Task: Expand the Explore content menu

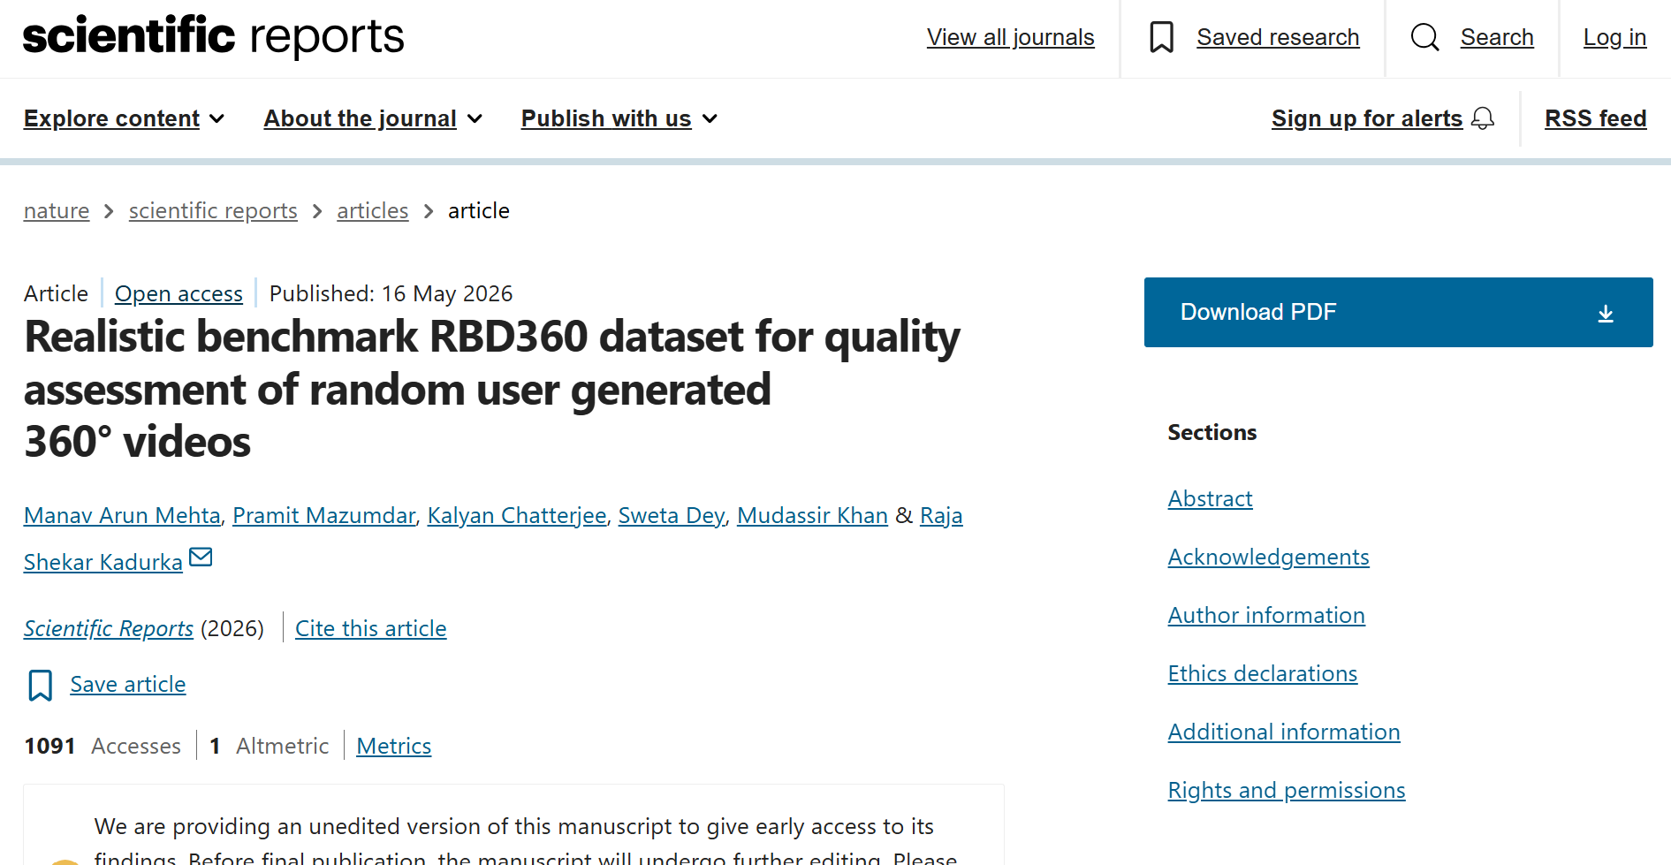Action: pyautogui.click(x=124, y=118)
